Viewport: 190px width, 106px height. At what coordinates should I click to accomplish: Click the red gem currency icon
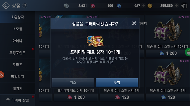(x=93, y=6)
